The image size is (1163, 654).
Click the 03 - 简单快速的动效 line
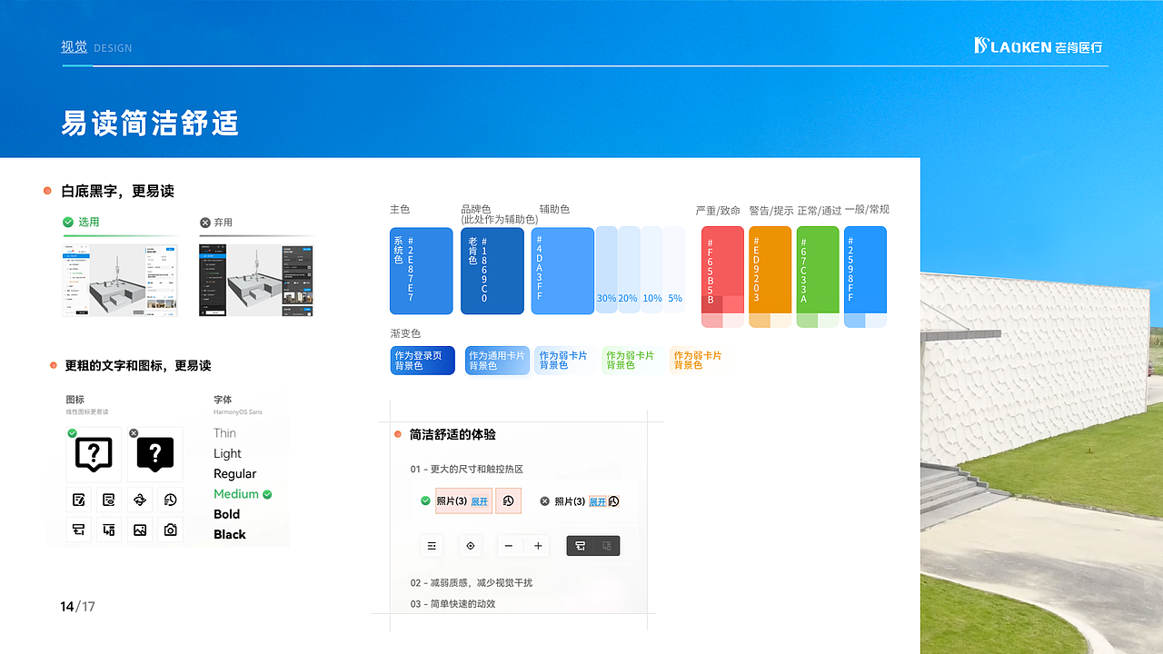point(452,604)
